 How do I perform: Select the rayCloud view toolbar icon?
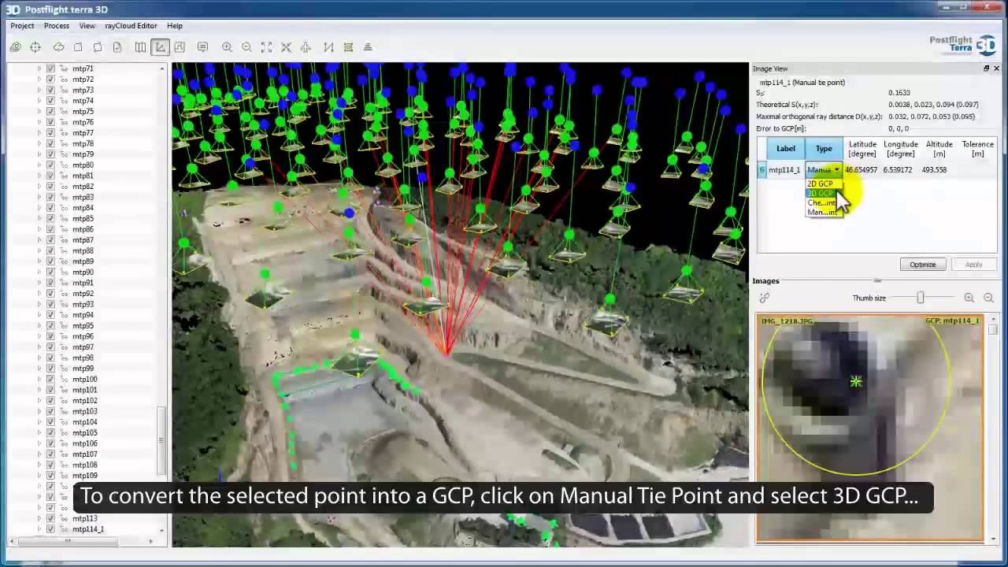click(x=160, y=47)
